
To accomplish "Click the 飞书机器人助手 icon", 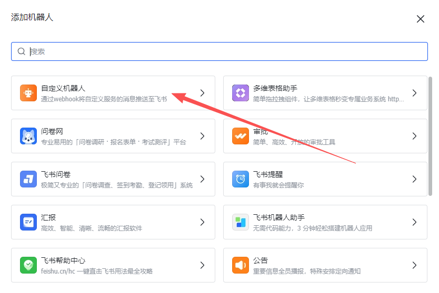I will (x=241, y=222).
